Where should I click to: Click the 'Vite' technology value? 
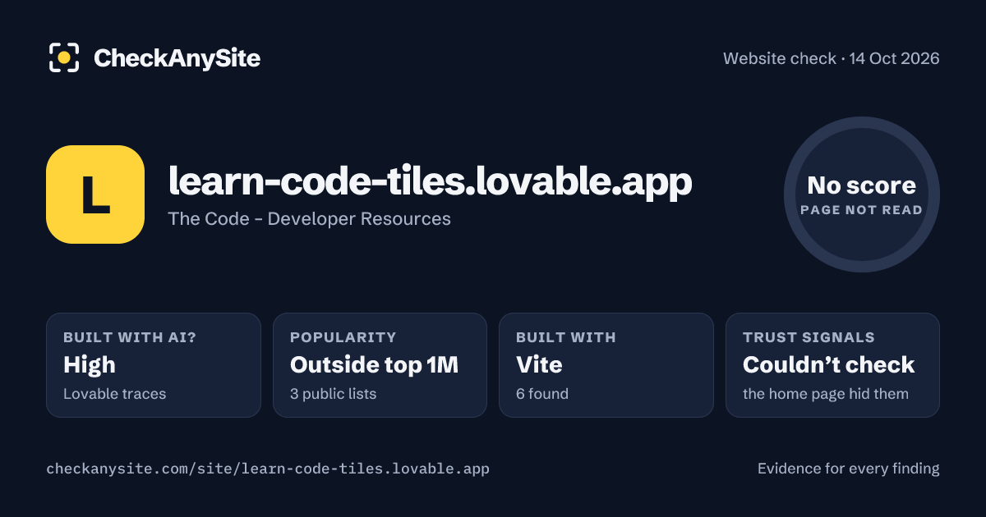click(539, 364)
